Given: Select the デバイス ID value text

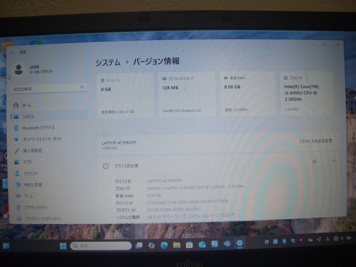Looking at the screenshot, I should pyautogui.click(x=188, y=202).
